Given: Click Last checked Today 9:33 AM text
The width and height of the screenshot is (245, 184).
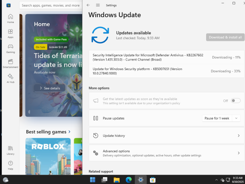Looking at the screenshot, I should pos(138,38).
